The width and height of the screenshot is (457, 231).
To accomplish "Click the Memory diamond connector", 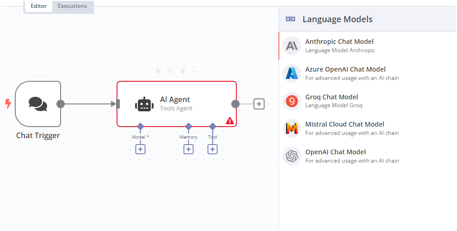I will click(x=189, y=127).
